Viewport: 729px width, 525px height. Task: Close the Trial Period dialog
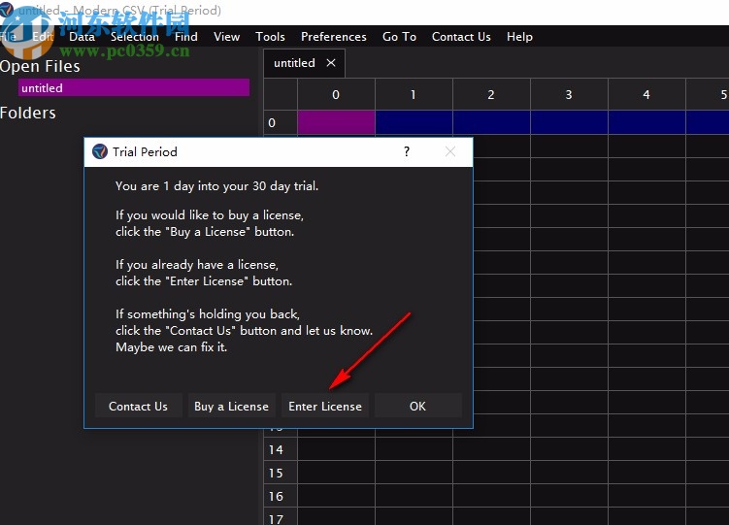450,151
